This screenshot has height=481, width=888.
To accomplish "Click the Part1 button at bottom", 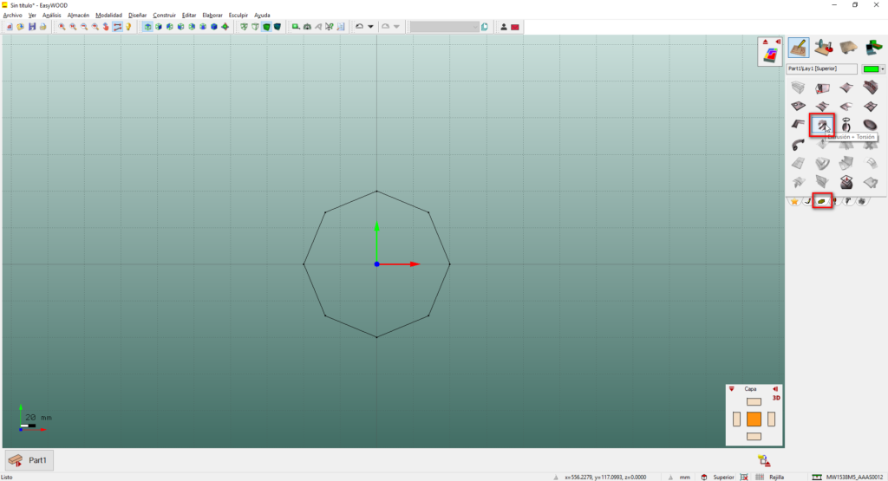I will 29,459.
